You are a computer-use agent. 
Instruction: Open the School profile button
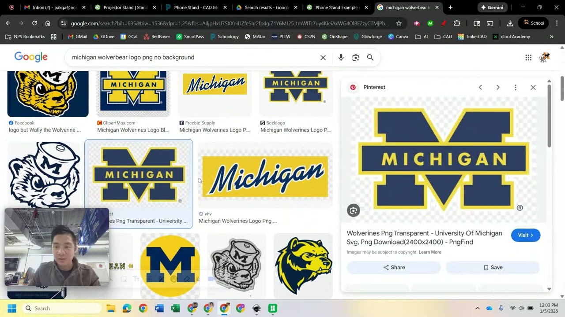[534, 23]
